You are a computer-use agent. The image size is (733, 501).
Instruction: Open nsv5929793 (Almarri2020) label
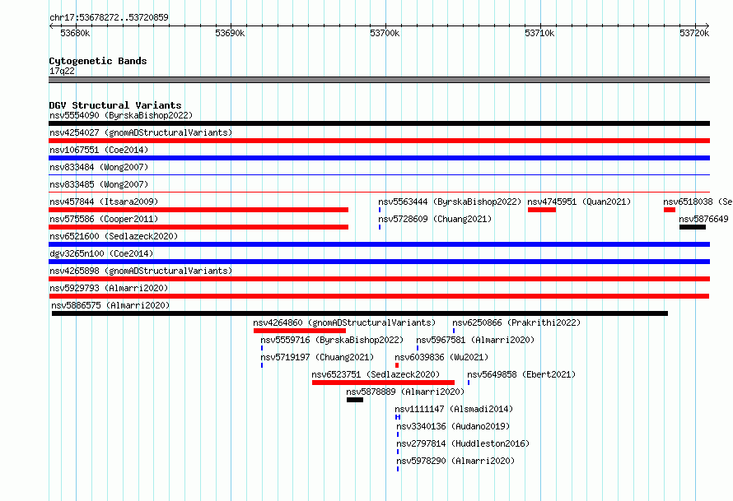109,288
